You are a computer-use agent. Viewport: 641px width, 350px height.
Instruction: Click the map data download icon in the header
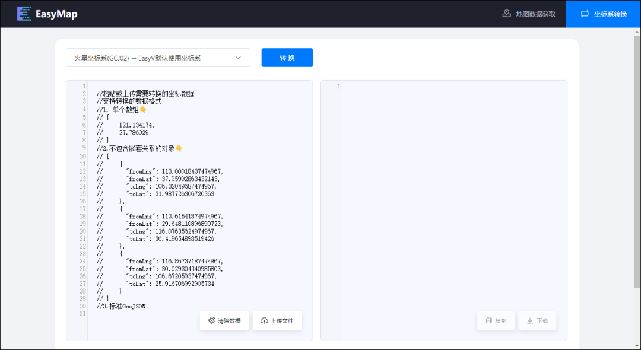(x=506, y=14)
